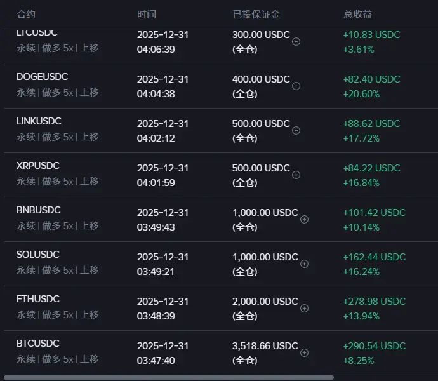
Task: Go to the BNBUSDC contract
Action: pos(39,210)
